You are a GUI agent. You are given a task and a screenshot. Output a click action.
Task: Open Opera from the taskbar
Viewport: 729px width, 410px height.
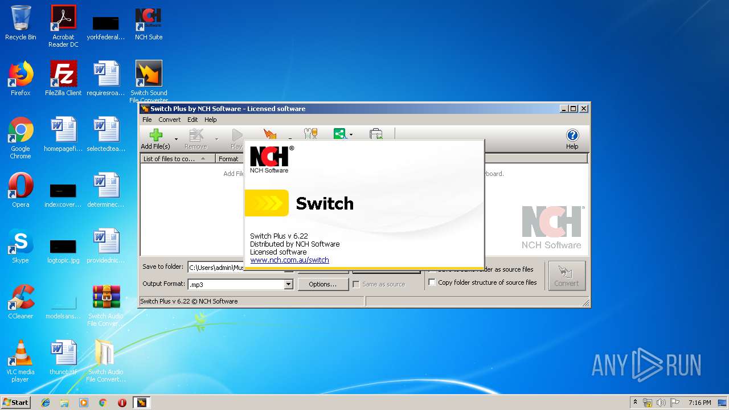[122, 403]
